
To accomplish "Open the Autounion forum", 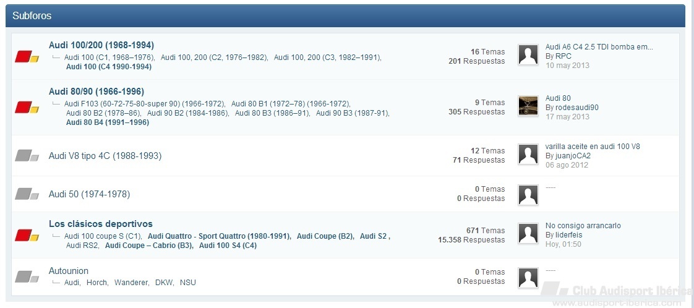I will (69, 271).
